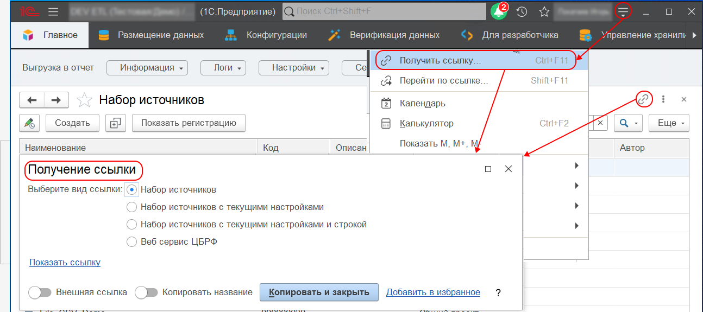Open the service menu icon in title bar
Viewport: 703px width, 312px height.
tap(624, 11)
